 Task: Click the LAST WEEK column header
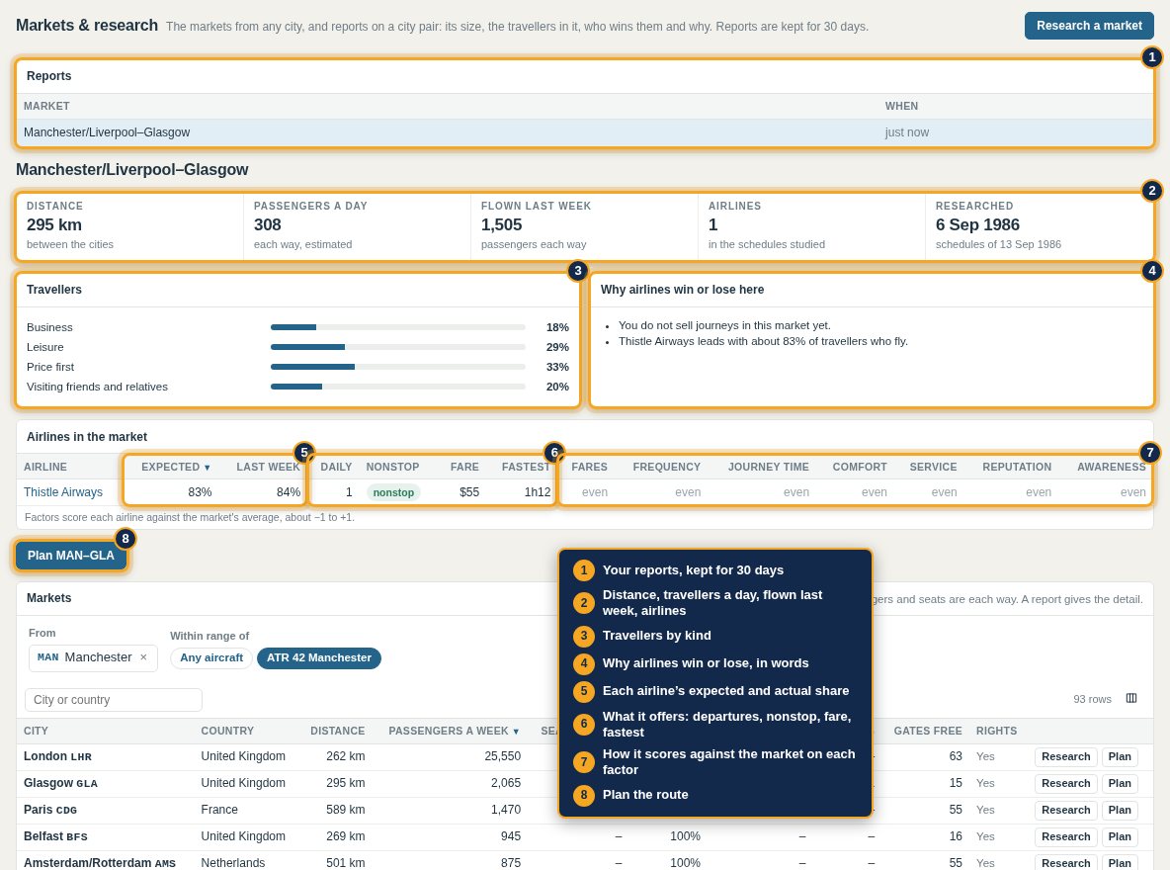pos(268,467)
